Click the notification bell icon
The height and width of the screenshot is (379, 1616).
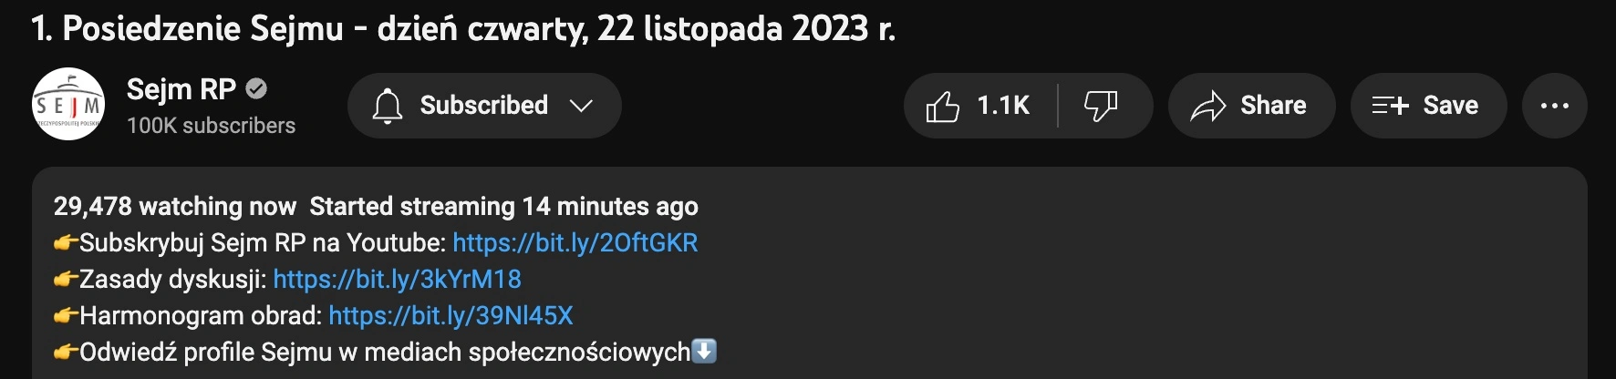pos(388,106)
